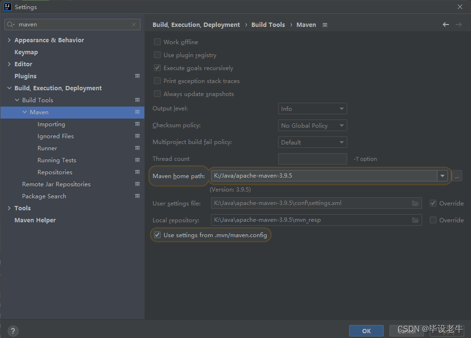Uncheck Execute goals recursively

[157, 68]
